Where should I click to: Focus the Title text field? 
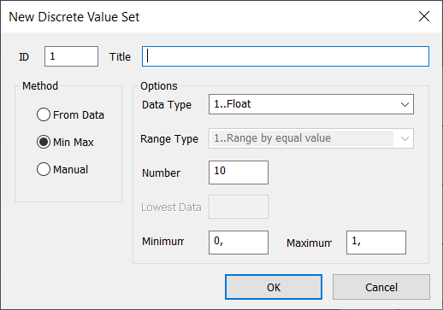[x=286, y=56]
